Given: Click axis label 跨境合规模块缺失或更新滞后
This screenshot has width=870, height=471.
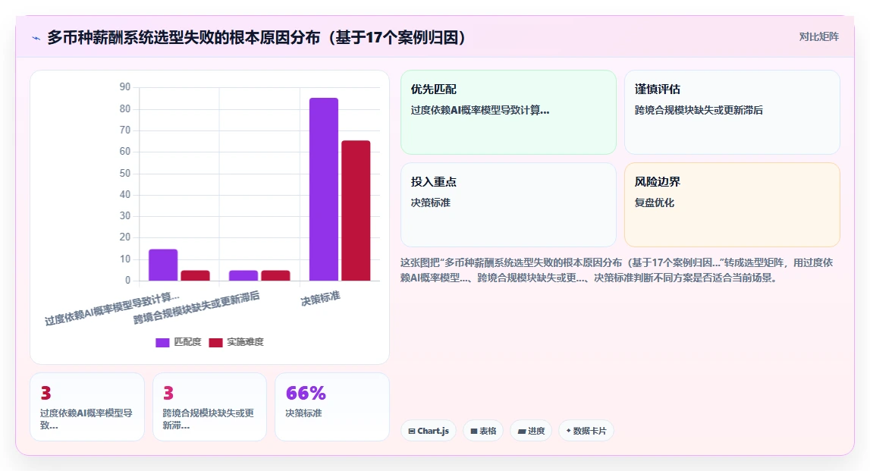Looking at the screenshot, I should click(x=196, y=308).
